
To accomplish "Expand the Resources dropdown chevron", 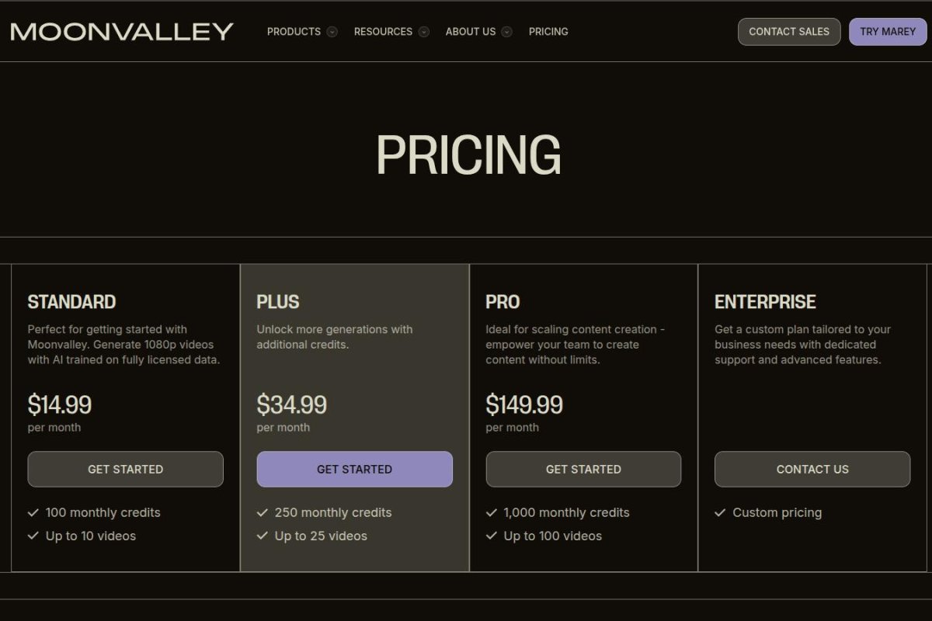I will [424, 32].
